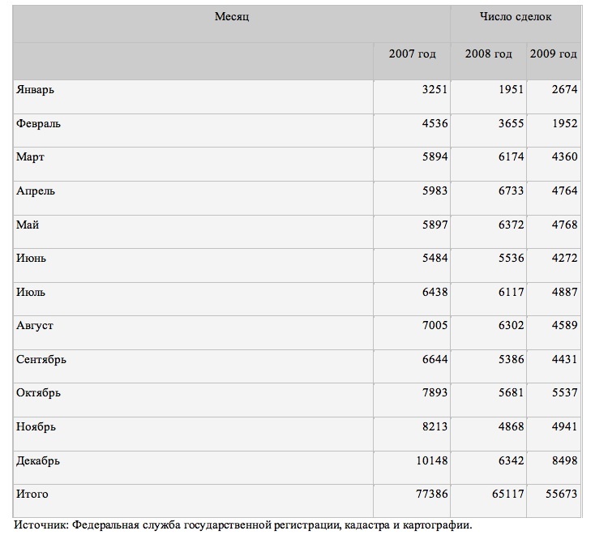Click the cell with value 8498
Screen dimensions: 608x535
[x=563, y=461]
